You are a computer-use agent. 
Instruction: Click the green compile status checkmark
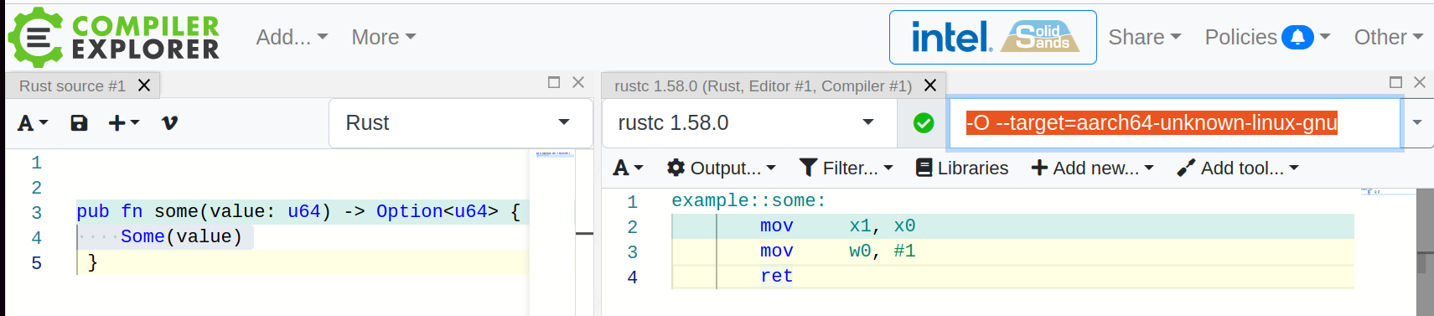click(x=924, y=123)
